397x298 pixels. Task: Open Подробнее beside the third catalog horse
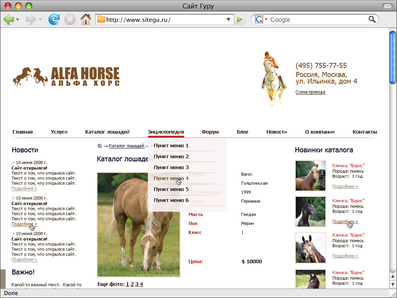[x=345, y=256]
